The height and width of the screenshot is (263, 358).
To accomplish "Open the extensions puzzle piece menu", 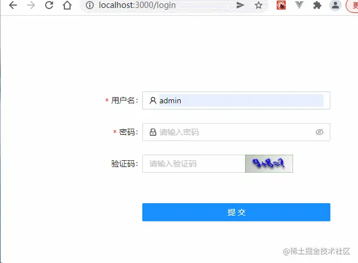I will pyautogui.click(x=317, y=5).
